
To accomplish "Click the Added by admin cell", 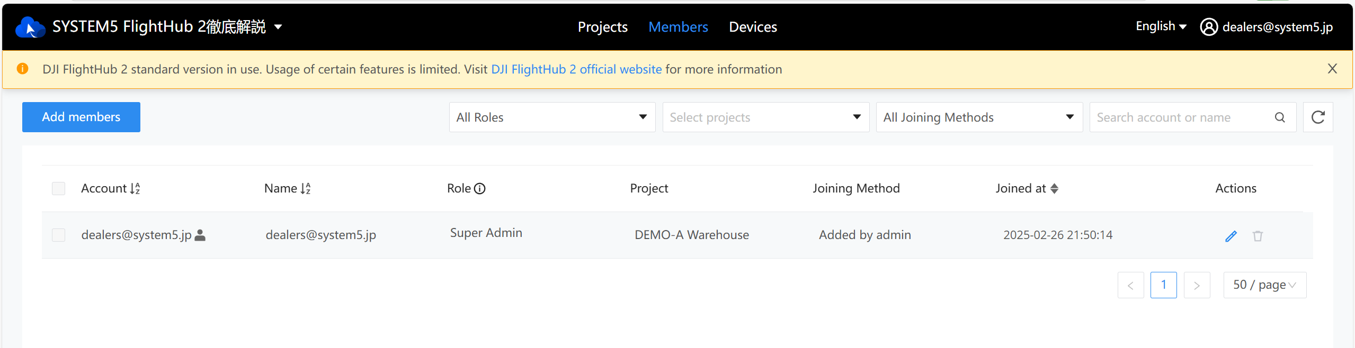I will 864,235.
